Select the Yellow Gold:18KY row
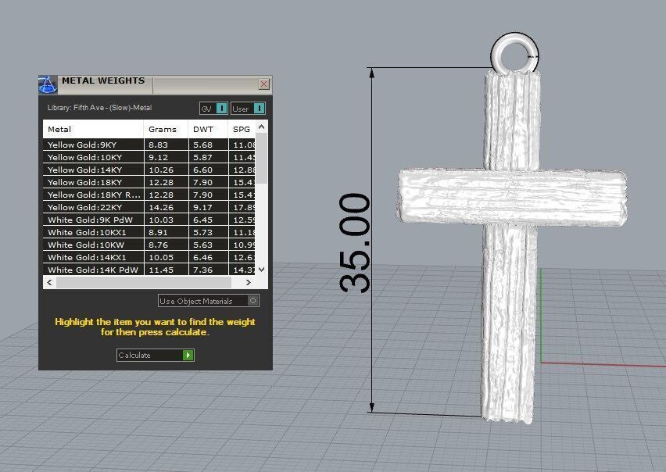This screenshot has width=666, height=472. click(x=149, y=182)
